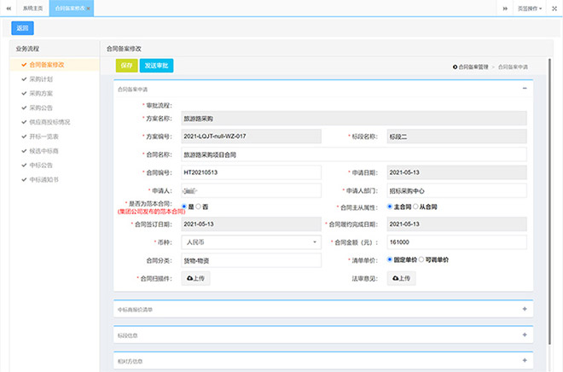
Task: Click upload icon for 法审意见
Action: (x=400, y=278)
